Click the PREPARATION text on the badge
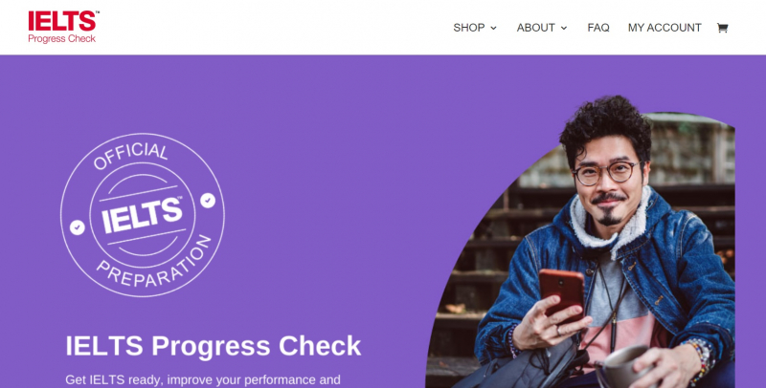The image size is (766, 388). point(155,264)
